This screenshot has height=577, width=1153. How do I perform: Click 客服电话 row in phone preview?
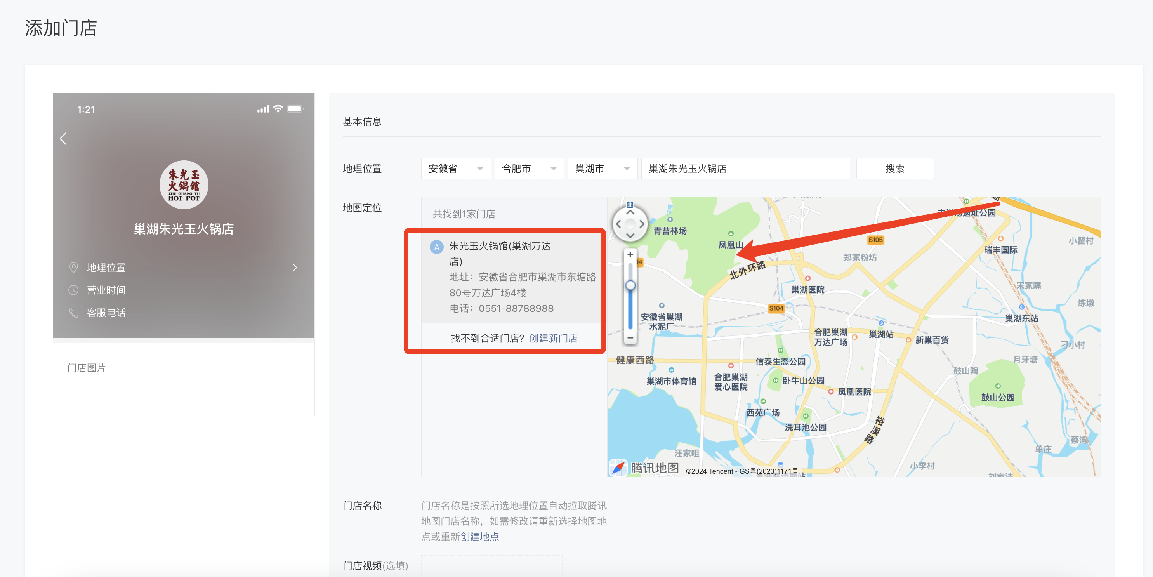(184, 313)
